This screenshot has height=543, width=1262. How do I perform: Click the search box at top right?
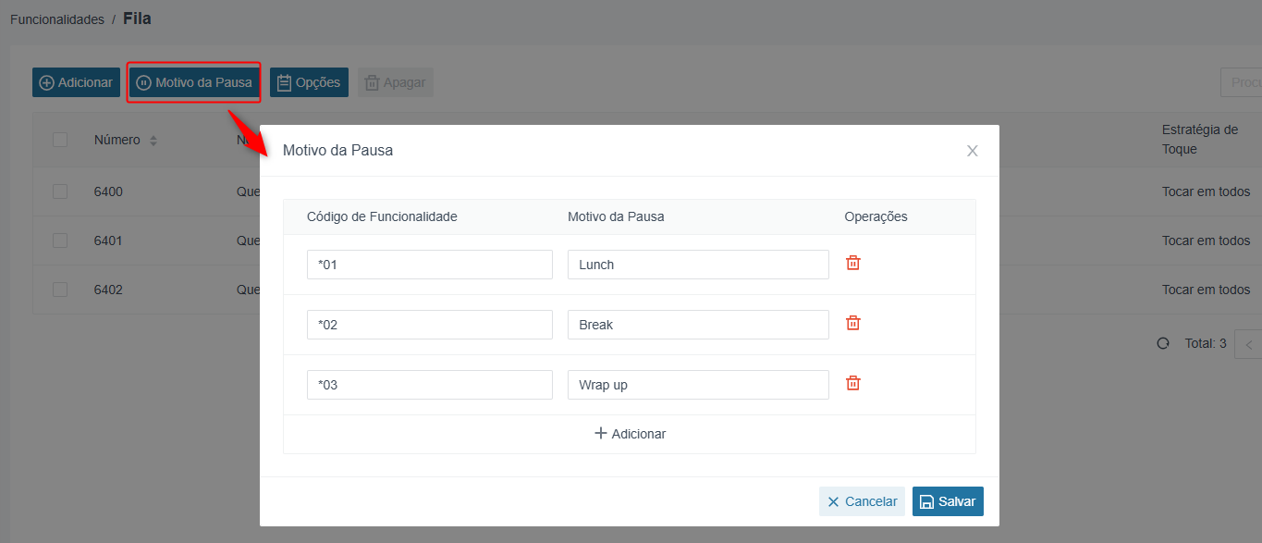click(1241, 82)
